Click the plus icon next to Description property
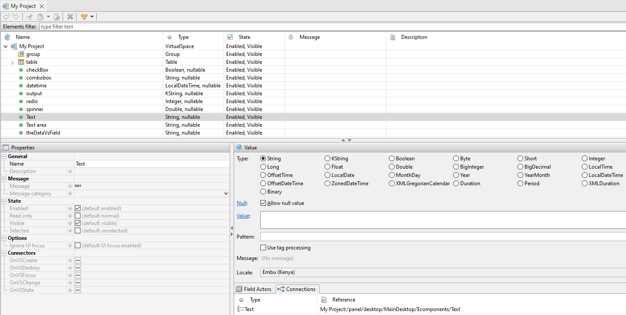Viewport: 626px width, 315px height. (70, 171)
